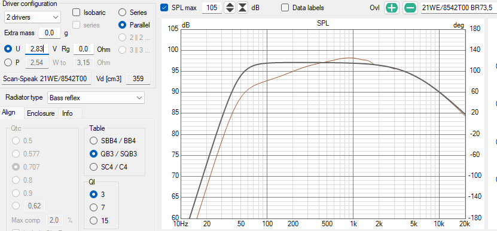The height and width of the screenshot is (231, 497).
Task: Toggle the SPL max checkbox
Action: click(x=164, y=8)
